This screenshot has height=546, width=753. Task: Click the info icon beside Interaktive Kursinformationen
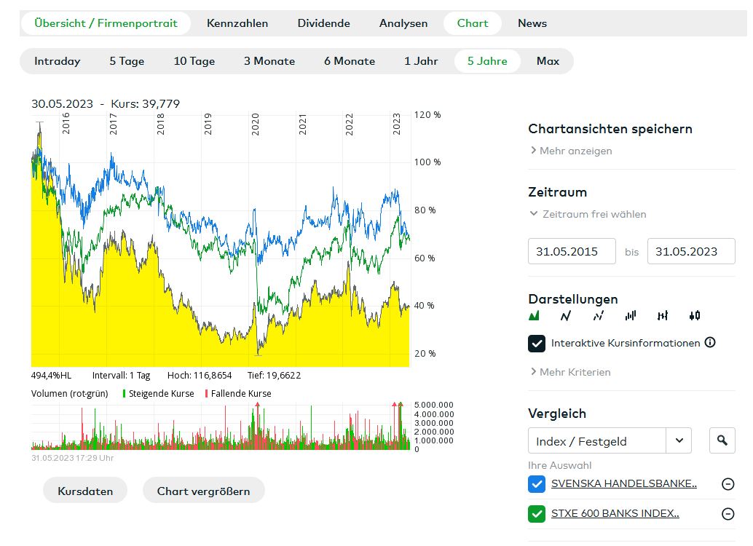click(x=710, y=342)
